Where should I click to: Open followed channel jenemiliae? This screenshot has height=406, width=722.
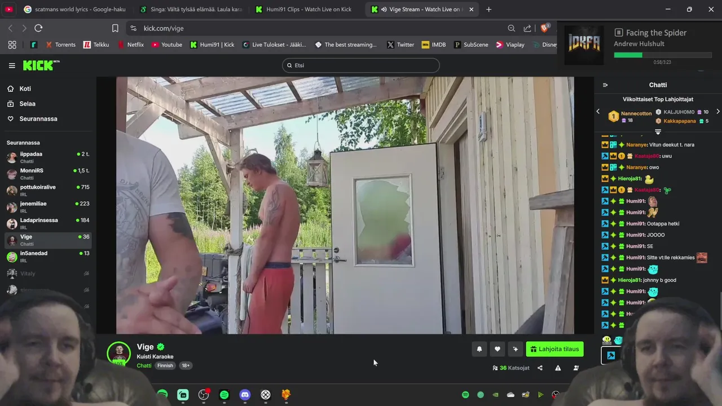[x=48, y=207]
